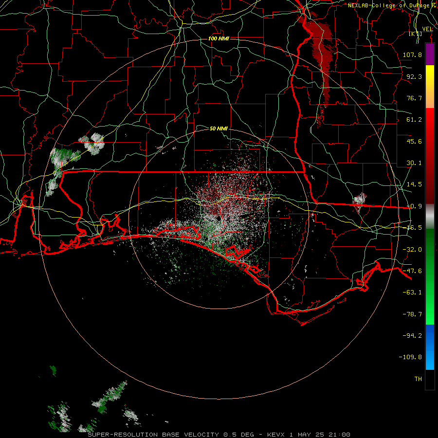Click the 61.2 value on velocity scale
The image size is (438, 438).
414,120
